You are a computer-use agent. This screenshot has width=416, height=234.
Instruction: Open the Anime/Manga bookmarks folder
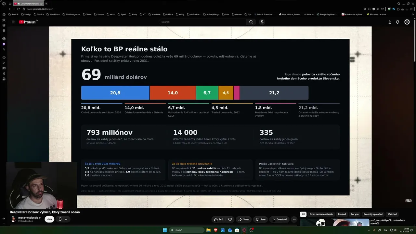click(x=211, y=14)
